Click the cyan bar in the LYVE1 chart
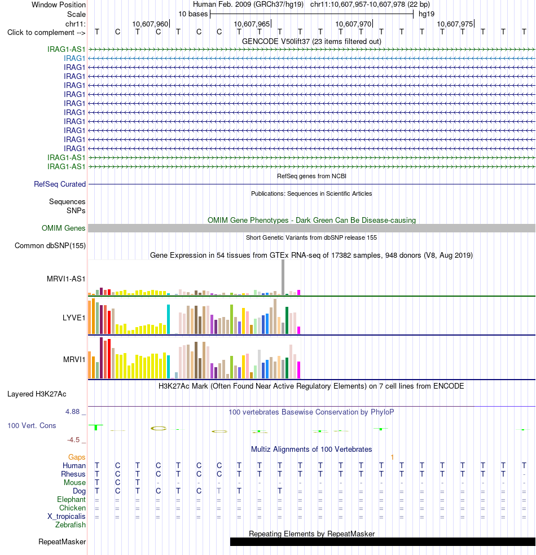 [169, 319]
